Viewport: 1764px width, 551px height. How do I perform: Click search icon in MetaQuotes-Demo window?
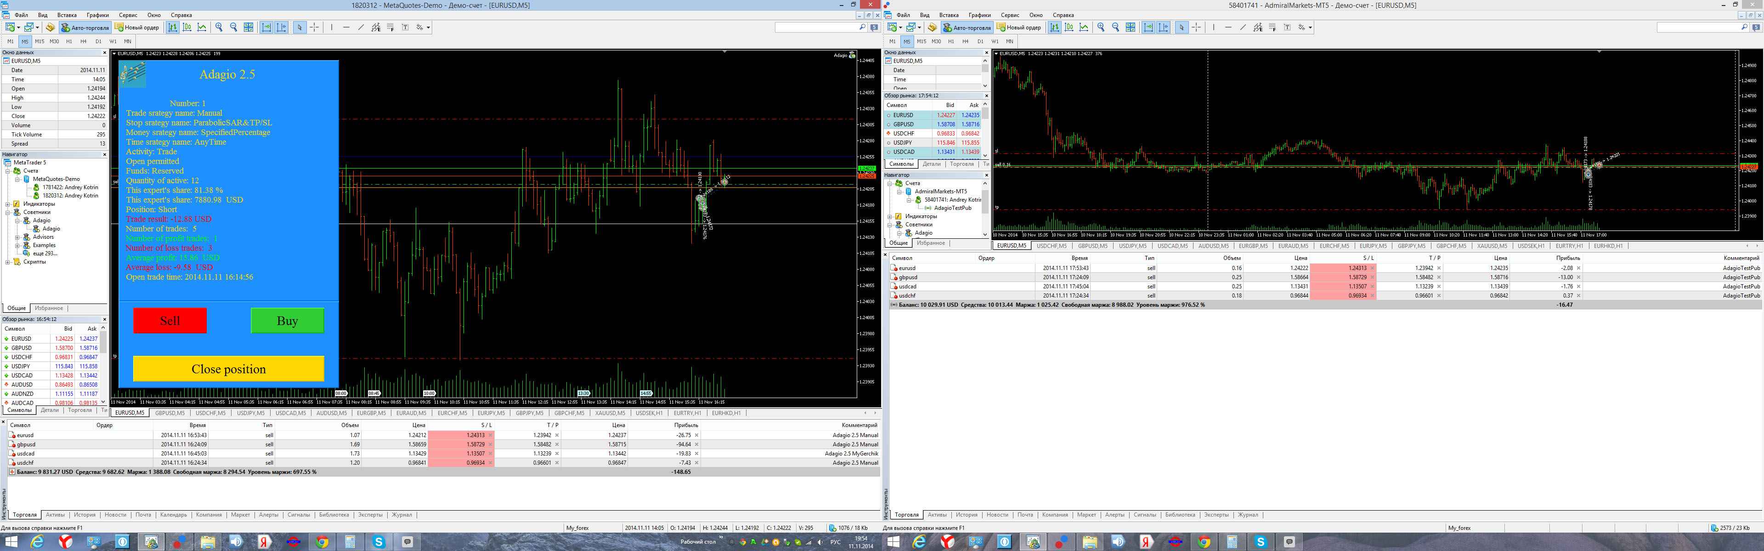coord(862,28)
